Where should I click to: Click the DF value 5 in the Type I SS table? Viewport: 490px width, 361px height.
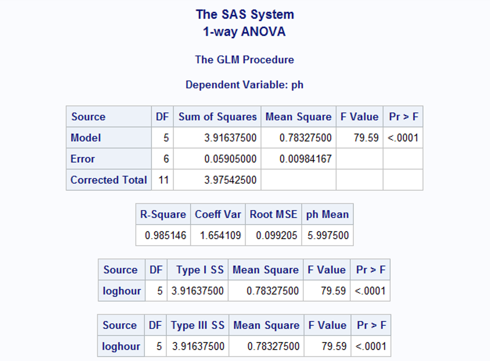[160, 291]
